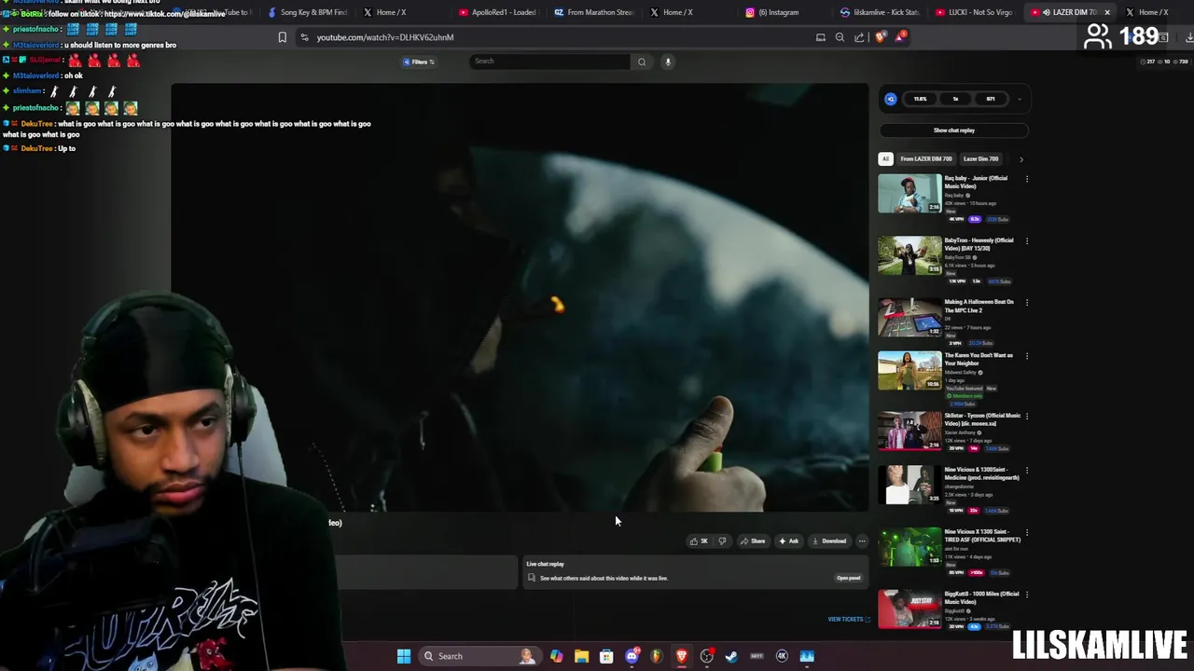Open OBS Studio from the taskbar

pos(706,656)
